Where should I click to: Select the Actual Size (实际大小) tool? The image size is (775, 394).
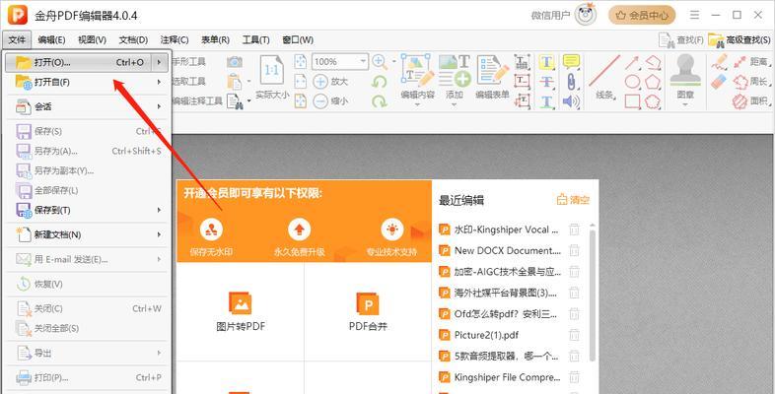tap(272, 79)
